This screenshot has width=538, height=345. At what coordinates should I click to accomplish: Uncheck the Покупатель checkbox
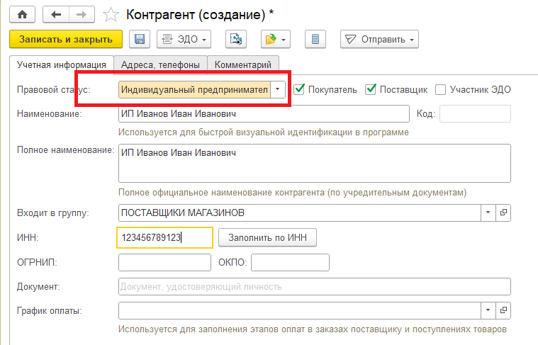(x=300, y=89)
